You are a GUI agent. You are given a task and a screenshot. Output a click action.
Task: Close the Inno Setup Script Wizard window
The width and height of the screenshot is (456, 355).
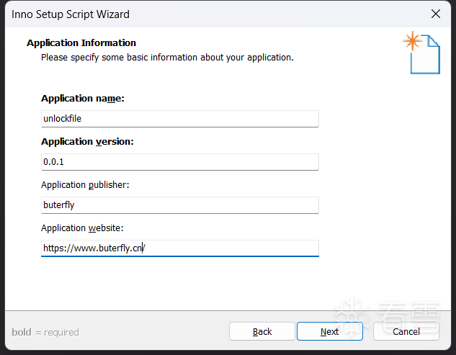(435, 14)
